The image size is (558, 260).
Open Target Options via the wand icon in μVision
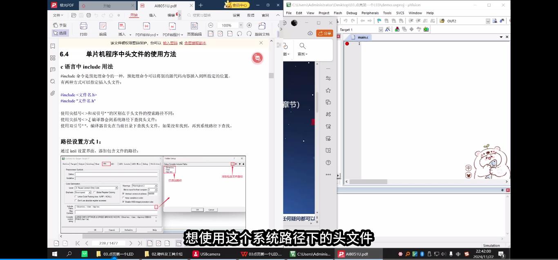point(388,29)
